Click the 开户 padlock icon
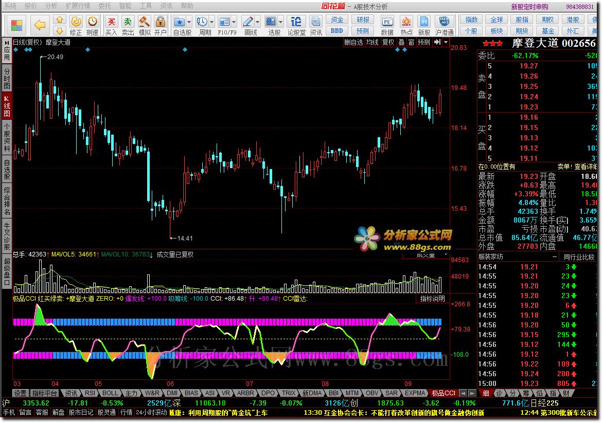This screenshot has height=423, width=603. pos(161,21)
